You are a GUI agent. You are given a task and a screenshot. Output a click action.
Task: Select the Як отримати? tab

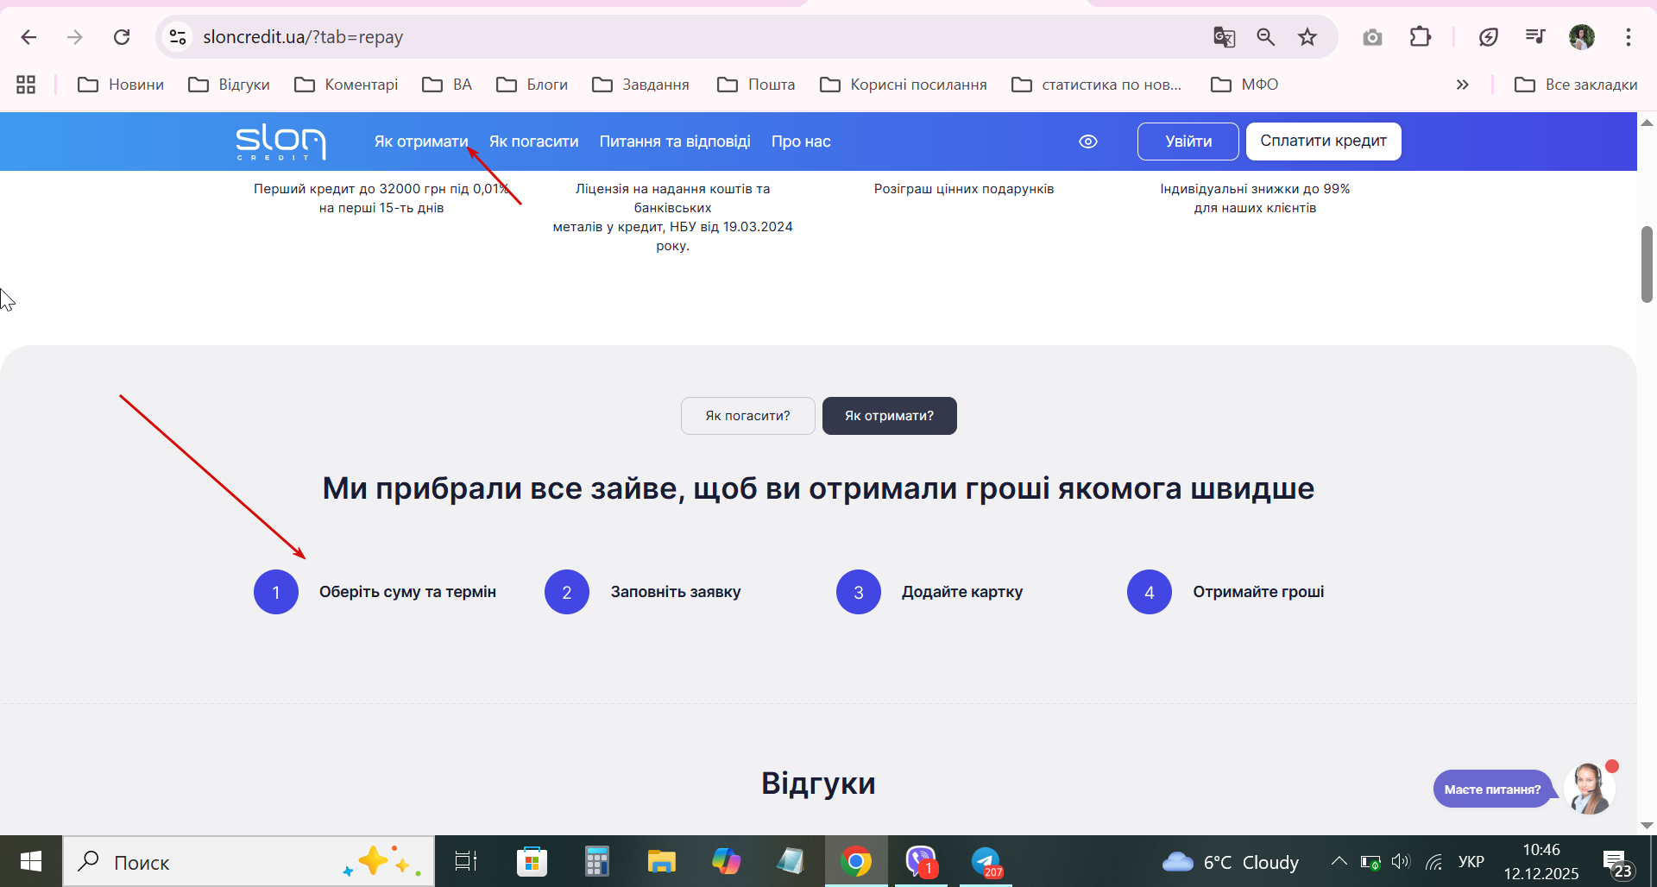point(890,416)
